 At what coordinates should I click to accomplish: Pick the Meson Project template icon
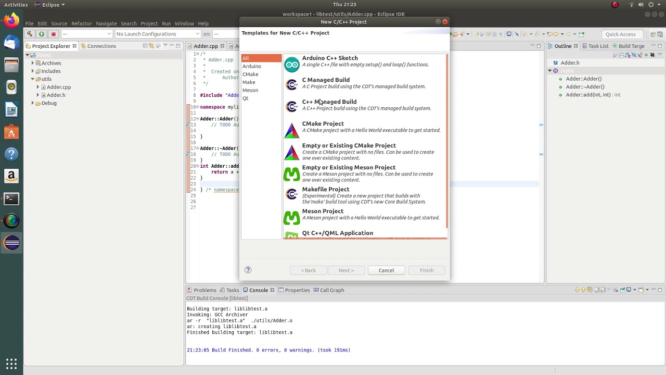tap(292, 218)
